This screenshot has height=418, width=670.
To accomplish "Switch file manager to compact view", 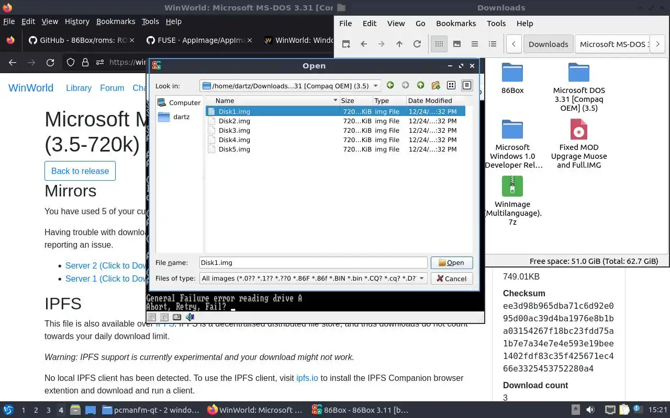I will [475, 44].
